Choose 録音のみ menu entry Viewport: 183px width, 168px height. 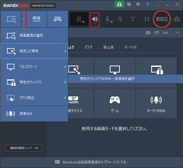point(34,114)
